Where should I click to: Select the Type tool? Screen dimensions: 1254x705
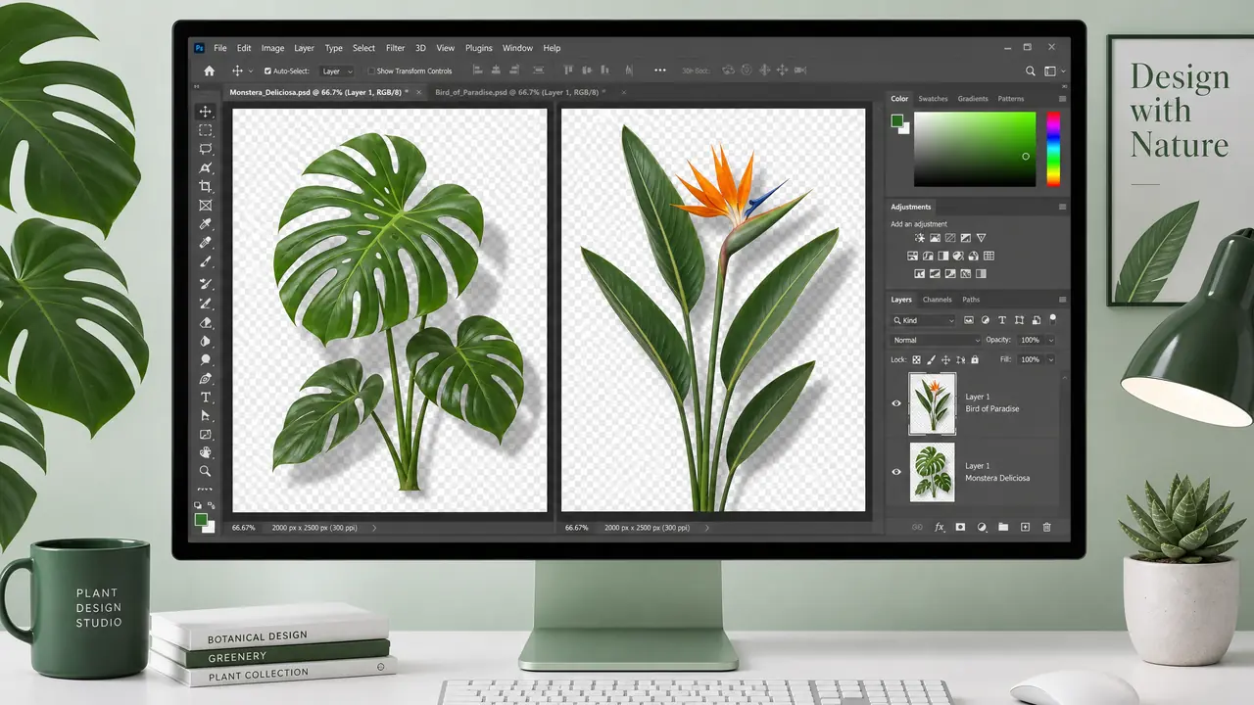pyautogui.click(x=206, y=397)
